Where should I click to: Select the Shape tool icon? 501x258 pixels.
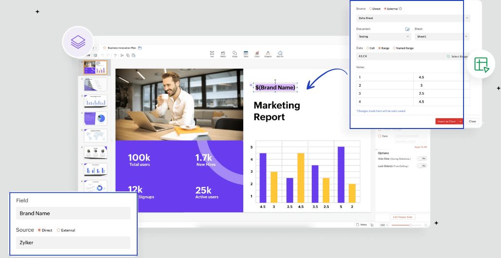(x=234, y=53)
